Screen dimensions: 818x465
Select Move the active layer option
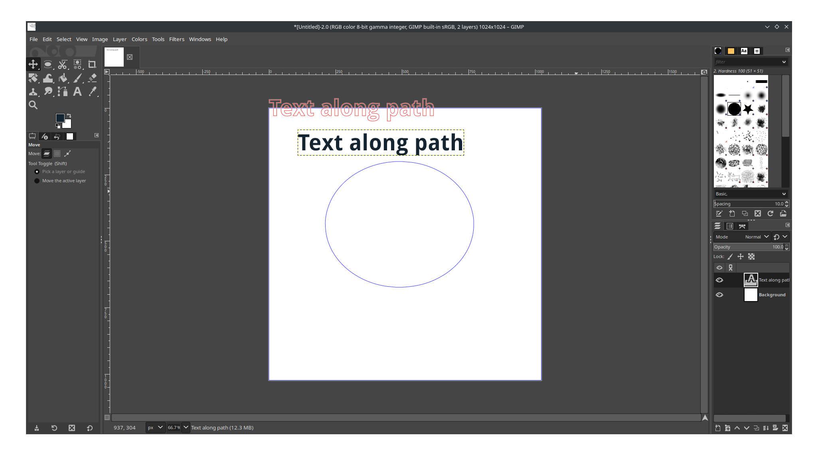coord(37,181)
